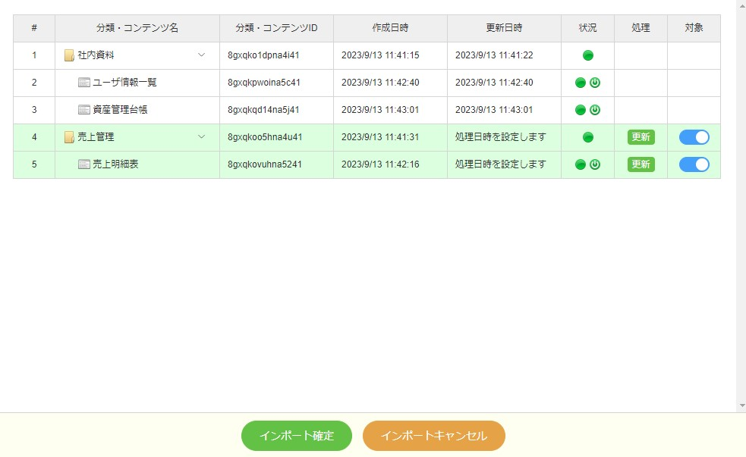Click the power status icon in row 2

point(595,83)
